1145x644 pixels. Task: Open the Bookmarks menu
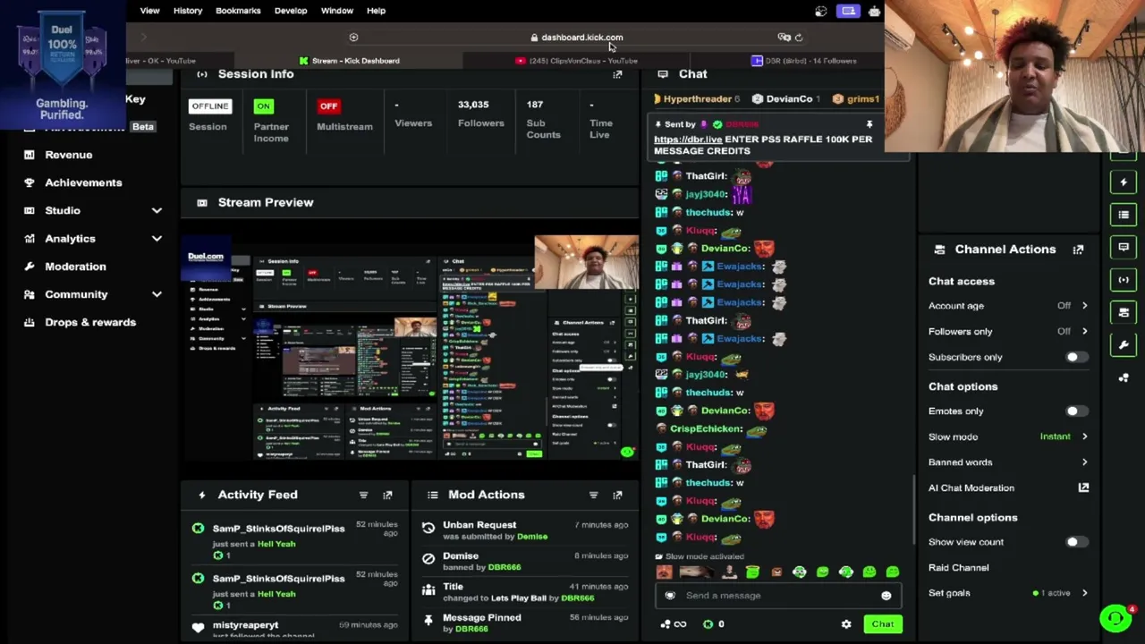pos(238,11)
